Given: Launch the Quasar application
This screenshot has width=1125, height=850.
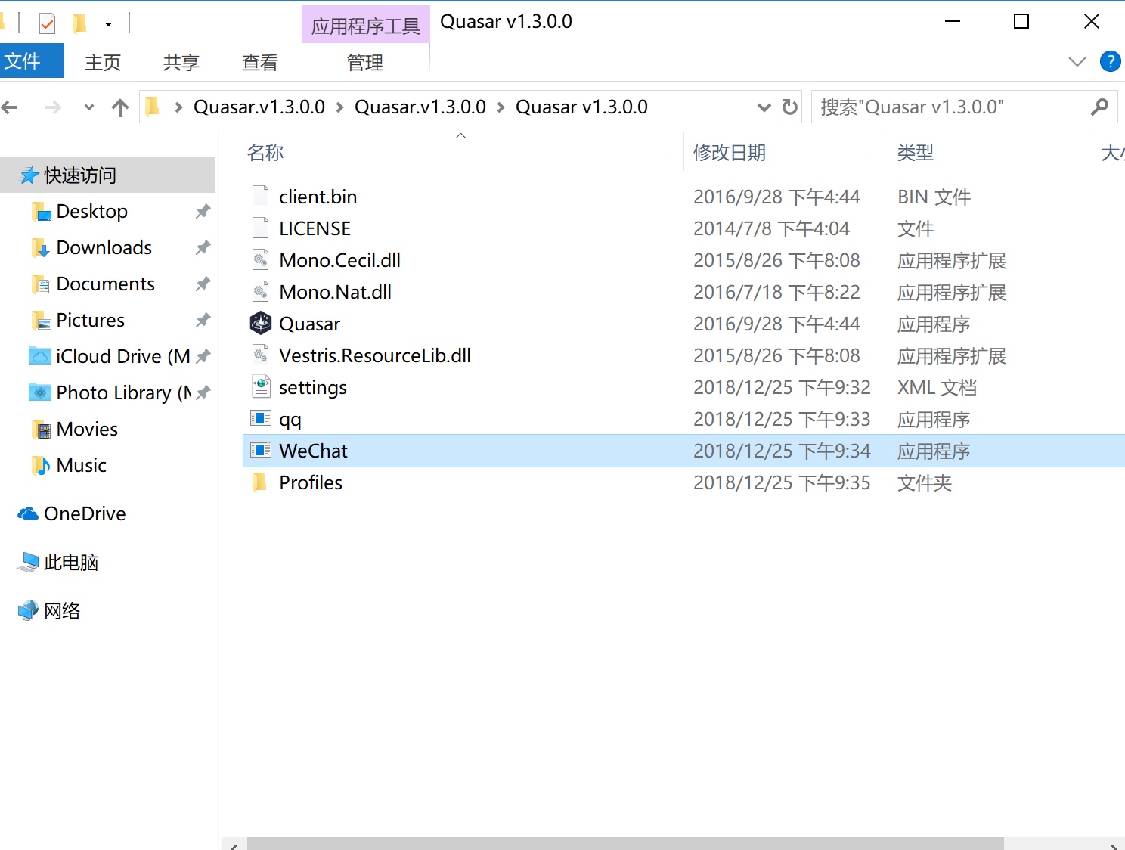Looking at the screenshot, I should click(x=308, y=323).
